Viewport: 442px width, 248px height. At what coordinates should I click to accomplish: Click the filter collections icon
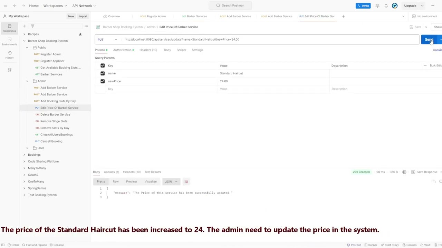pyautogui.click(x=32, y=26)
